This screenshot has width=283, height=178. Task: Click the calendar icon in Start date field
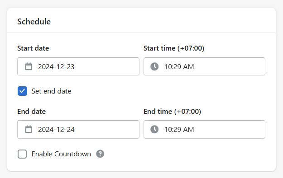pyautogui.click(x=29, y=66)
